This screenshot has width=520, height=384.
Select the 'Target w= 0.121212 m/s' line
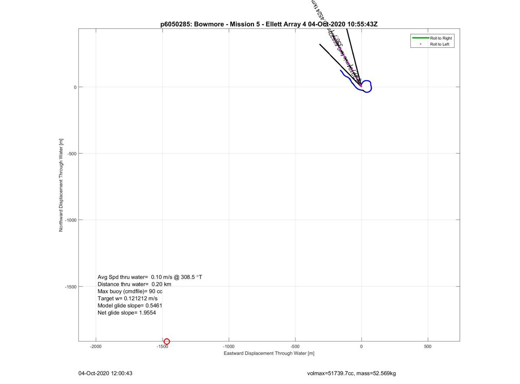tap(127, 299)
